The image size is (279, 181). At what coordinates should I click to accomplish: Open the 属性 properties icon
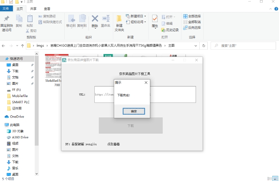point(155,19)
